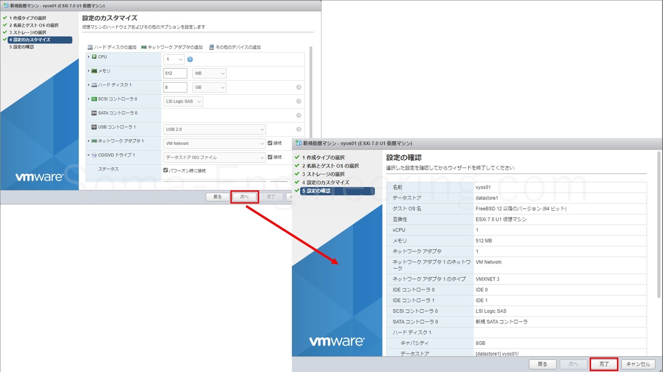Viewport: 663px width, 372px height.
Task: Click Cancel button in confirmation window
Action: pos(638,364)
